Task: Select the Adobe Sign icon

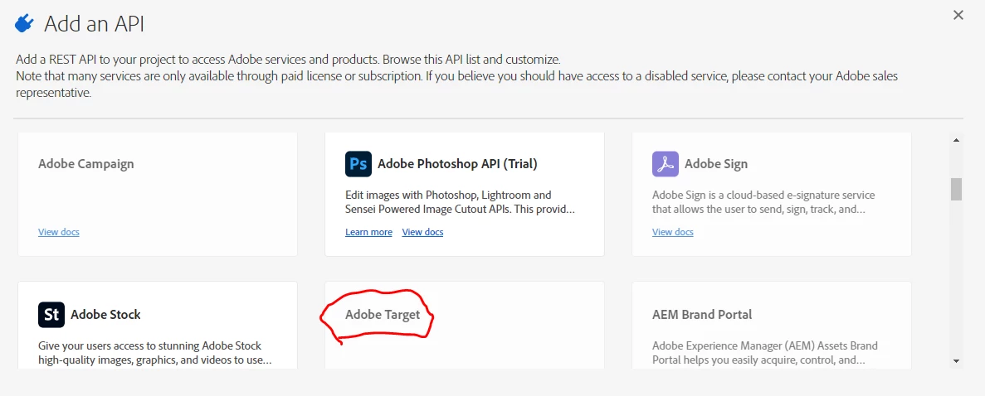Action: (666, 164)
